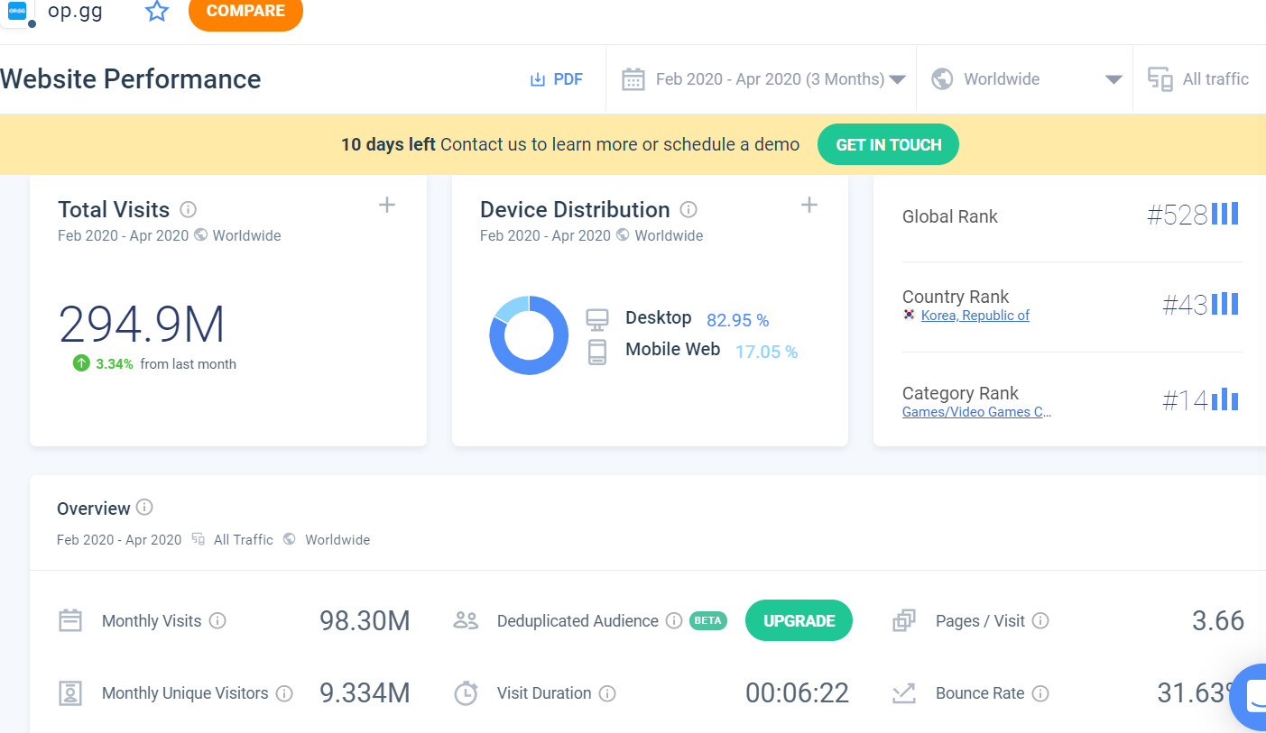
Task: Click the info icon beside Monthly Visits
Action: coord(217,620)
